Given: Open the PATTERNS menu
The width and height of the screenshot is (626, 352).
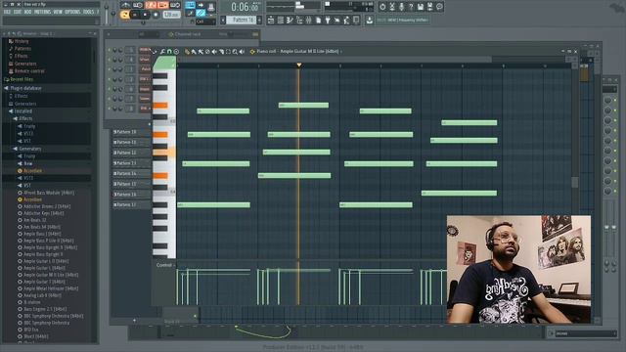Looking at the screenshot, I should coord(42,12).
